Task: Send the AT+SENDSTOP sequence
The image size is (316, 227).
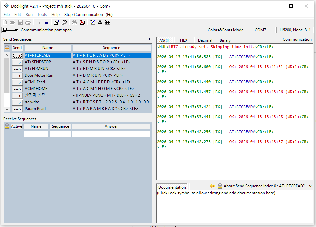Action: 17,62
